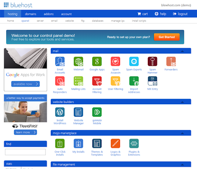The height and width of the screenshot is (169, 197).
Task: Open the shopping cart
Action: point(142,14)
